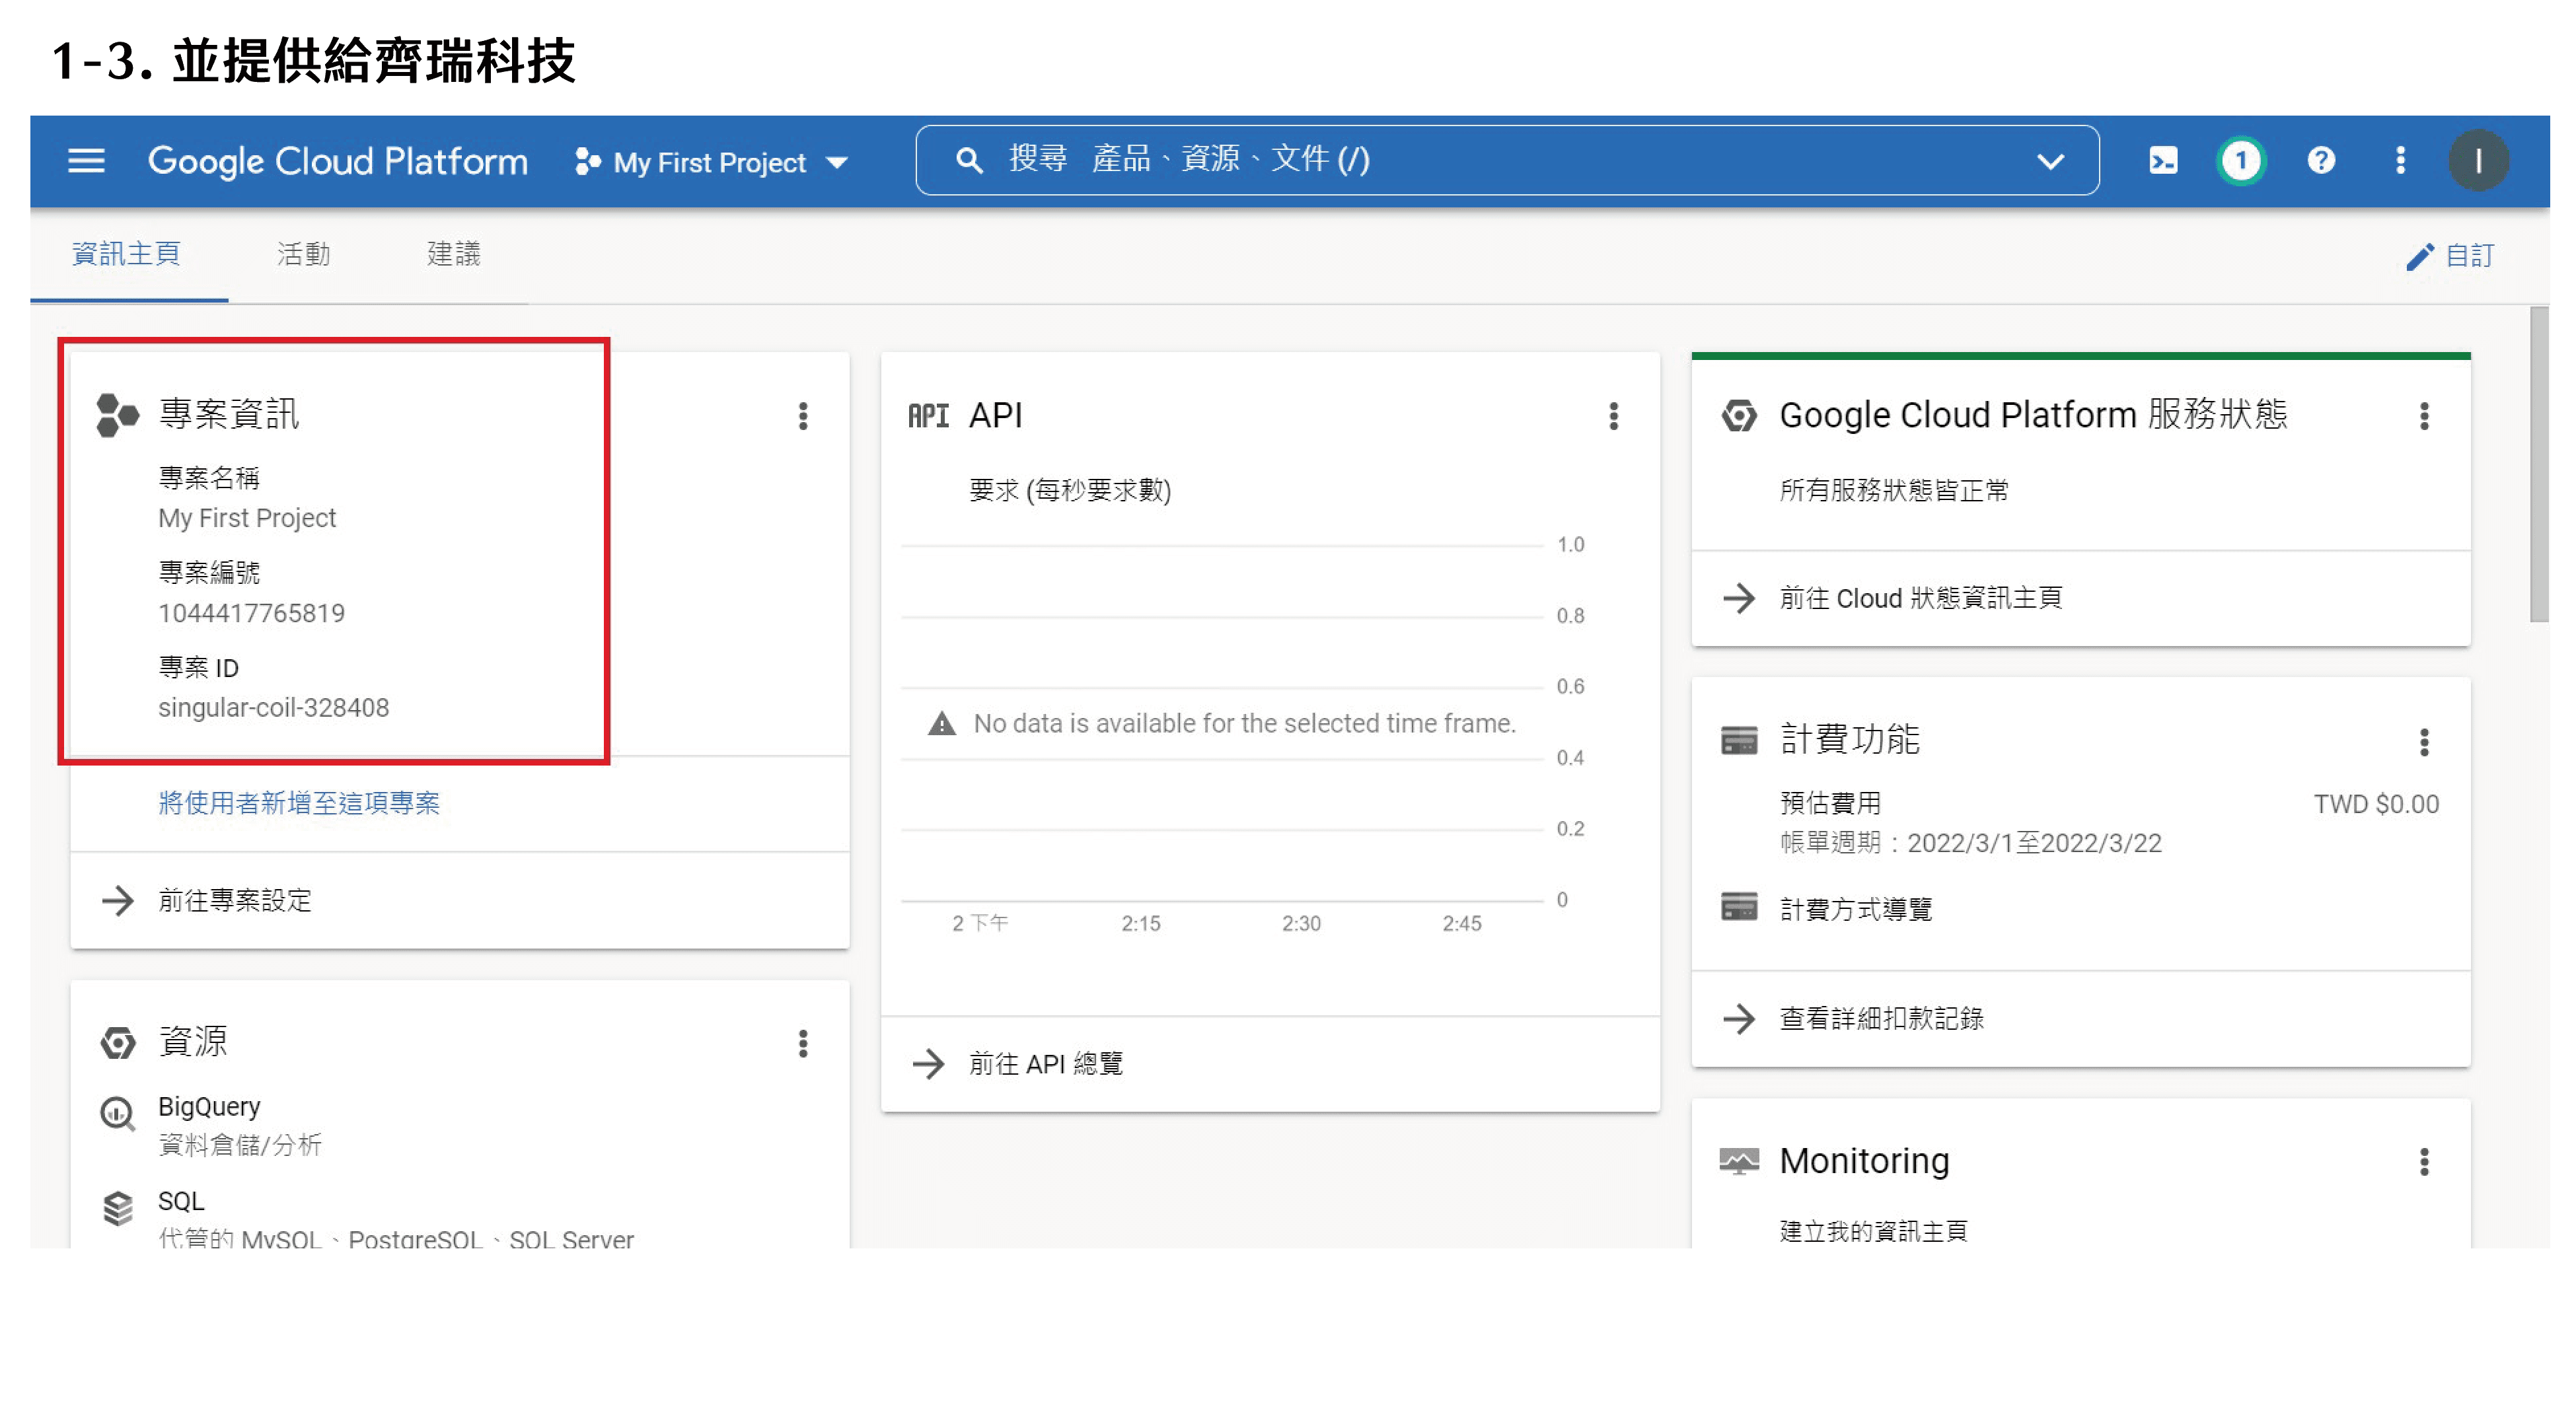Image resolution: width=2576 pixels, height=1401 pixels.
Task: Activate Cloud Shell terminal icon
Action: point(2163,161)
